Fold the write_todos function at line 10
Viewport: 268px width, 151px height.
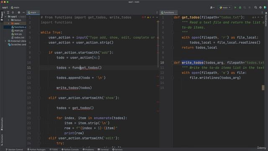[x=172, y=62]
